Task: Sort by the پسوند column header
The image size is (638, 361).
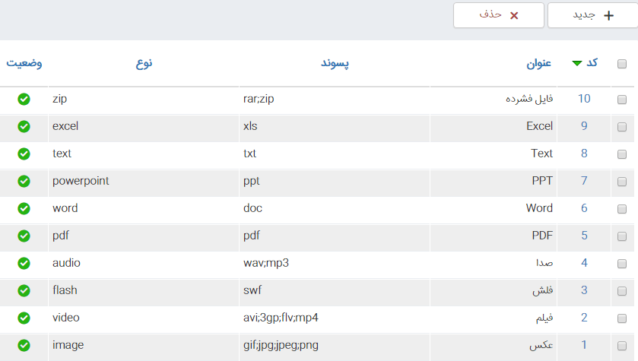Action: [x=335, y=63]
